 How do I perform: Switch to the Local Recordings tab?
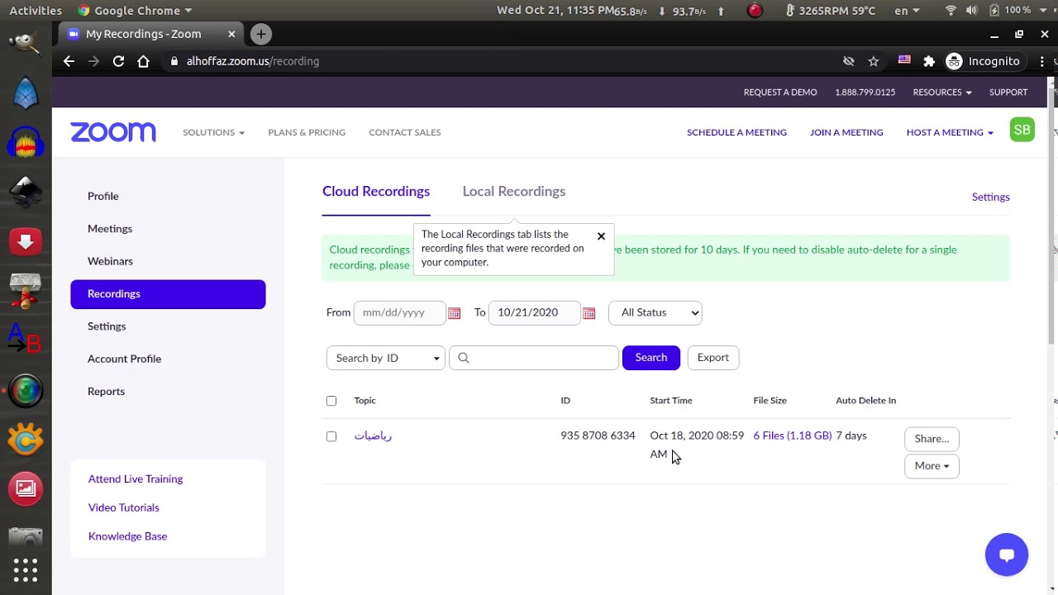point(514,191)
